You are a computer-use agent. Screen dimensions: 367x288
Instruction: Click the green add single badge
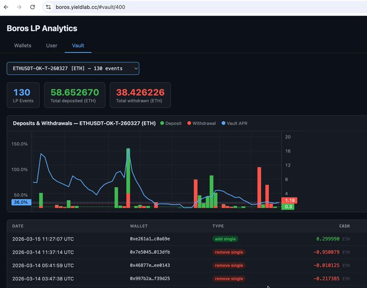pyautogui.click(x=225, y=238)
